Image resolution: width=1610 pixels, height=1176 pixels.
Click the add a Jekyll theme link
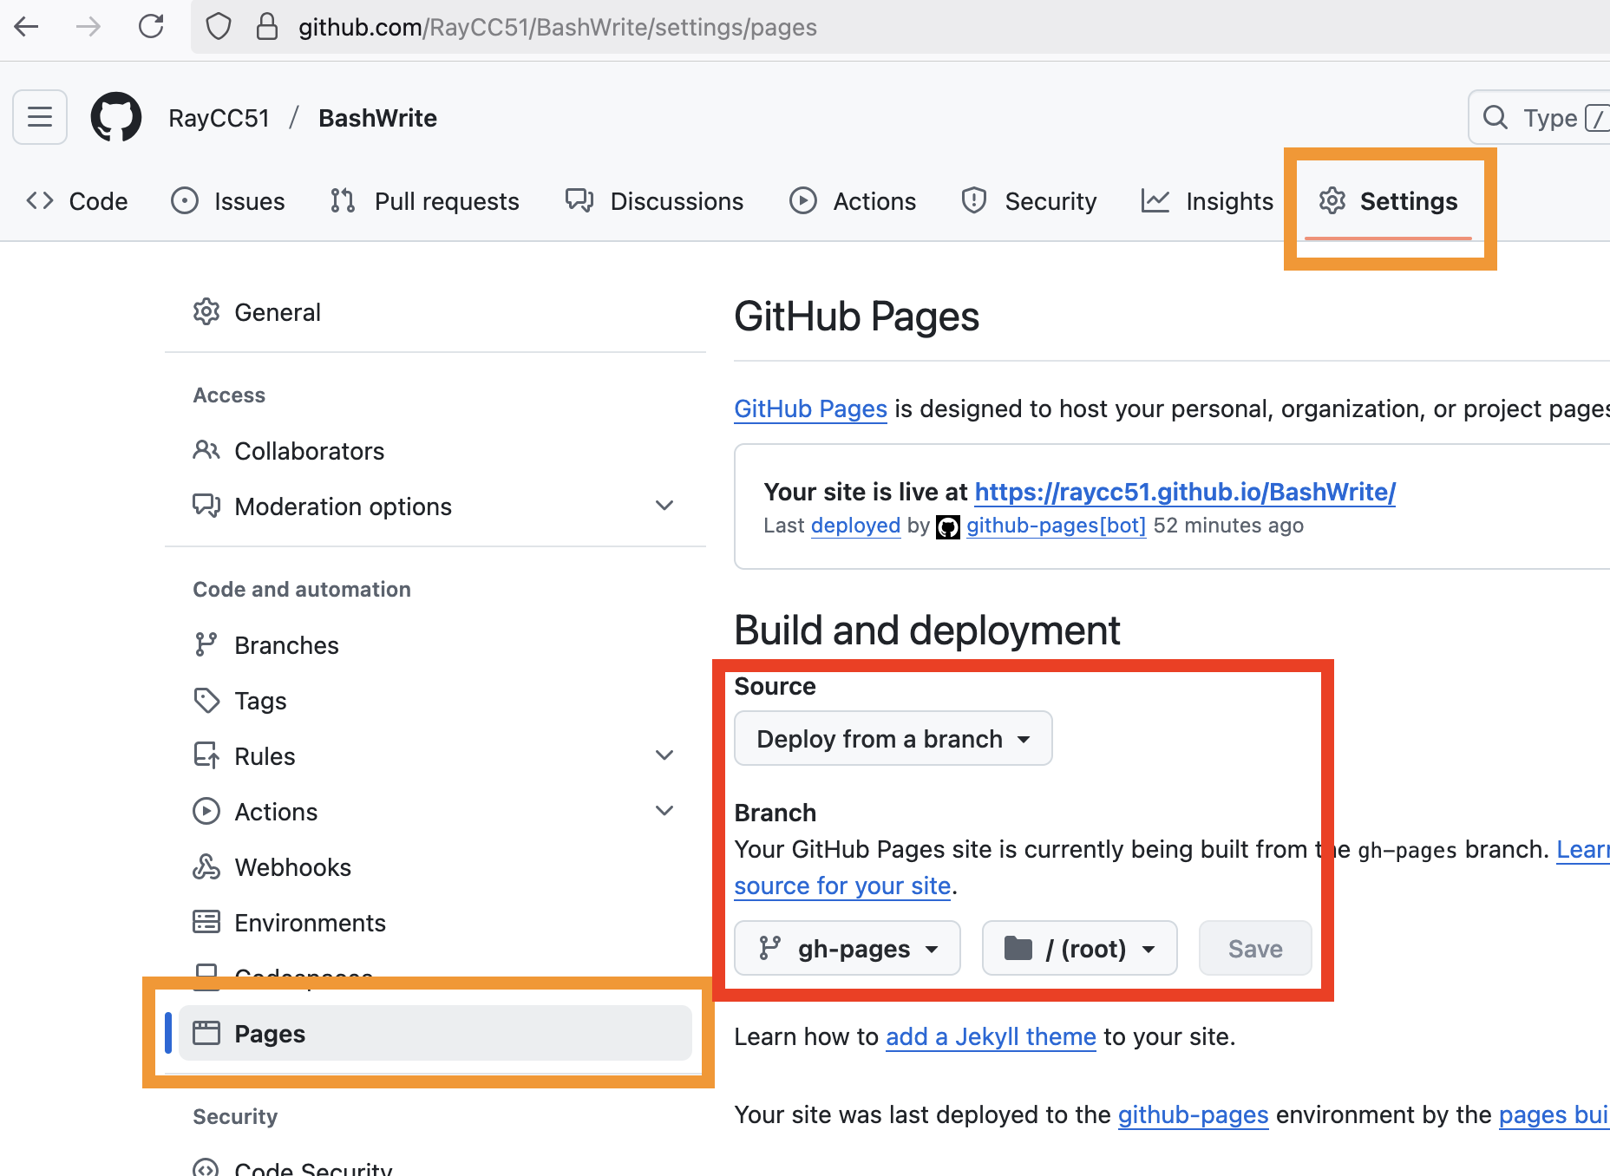pyautogui.click(x=991, y=1036)
